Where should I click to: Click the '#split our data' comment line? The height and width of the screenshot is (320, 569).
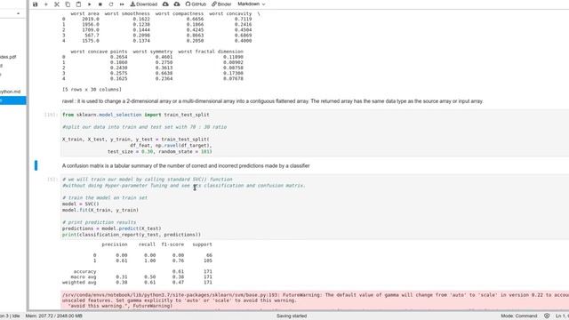click(144, 127)
